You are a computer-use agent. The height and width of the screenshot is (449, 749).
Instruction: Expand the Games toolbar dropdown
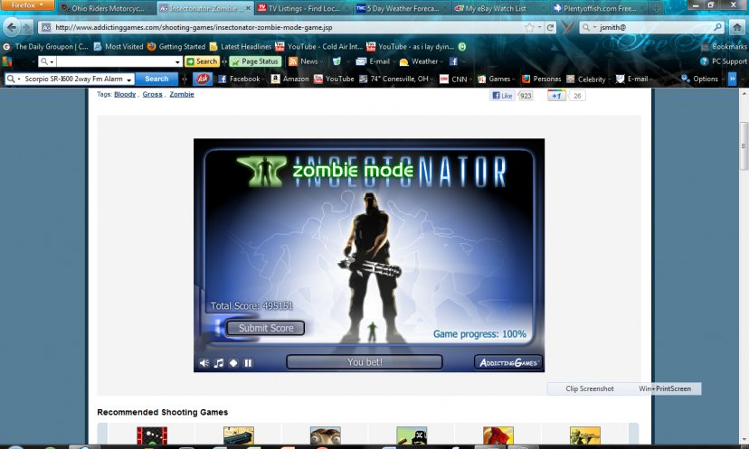[498, 79]
